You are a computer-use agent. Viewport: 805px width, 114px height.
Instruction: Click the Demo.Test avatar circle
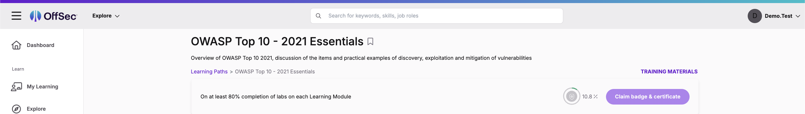[x=754, y=16]
